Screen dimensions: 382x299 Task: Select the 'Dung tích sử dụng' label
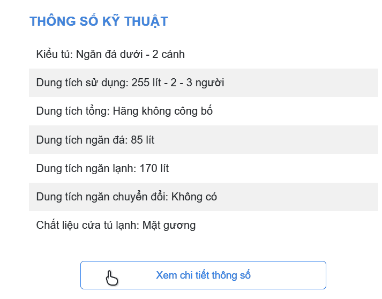81,83
